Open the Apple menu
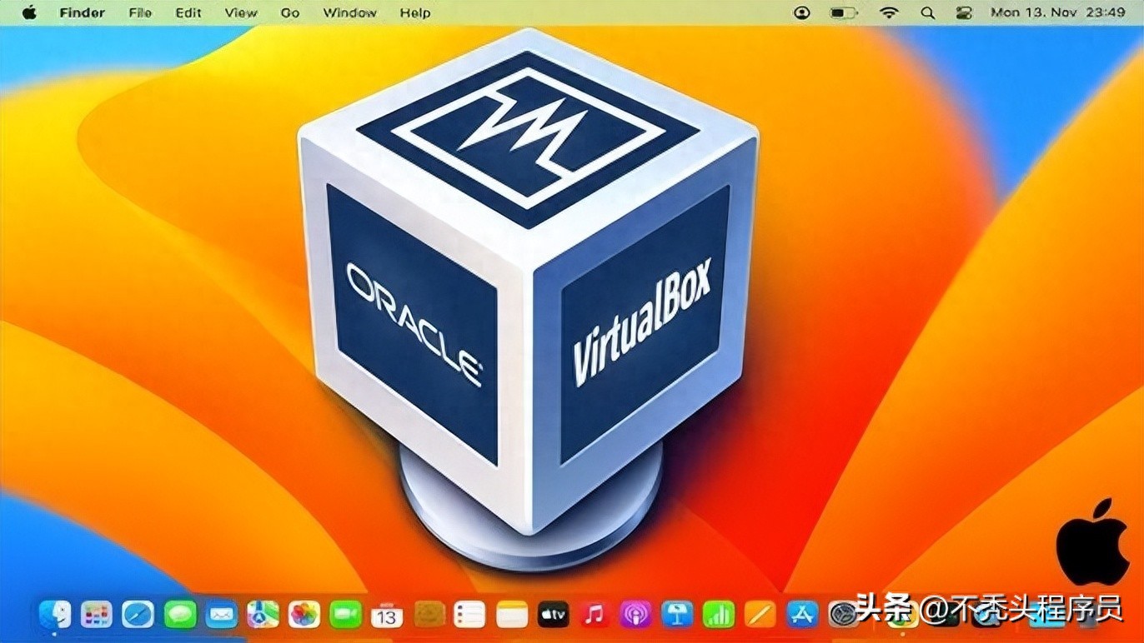Screen dimensions: 1144x643 coord(30,12)
